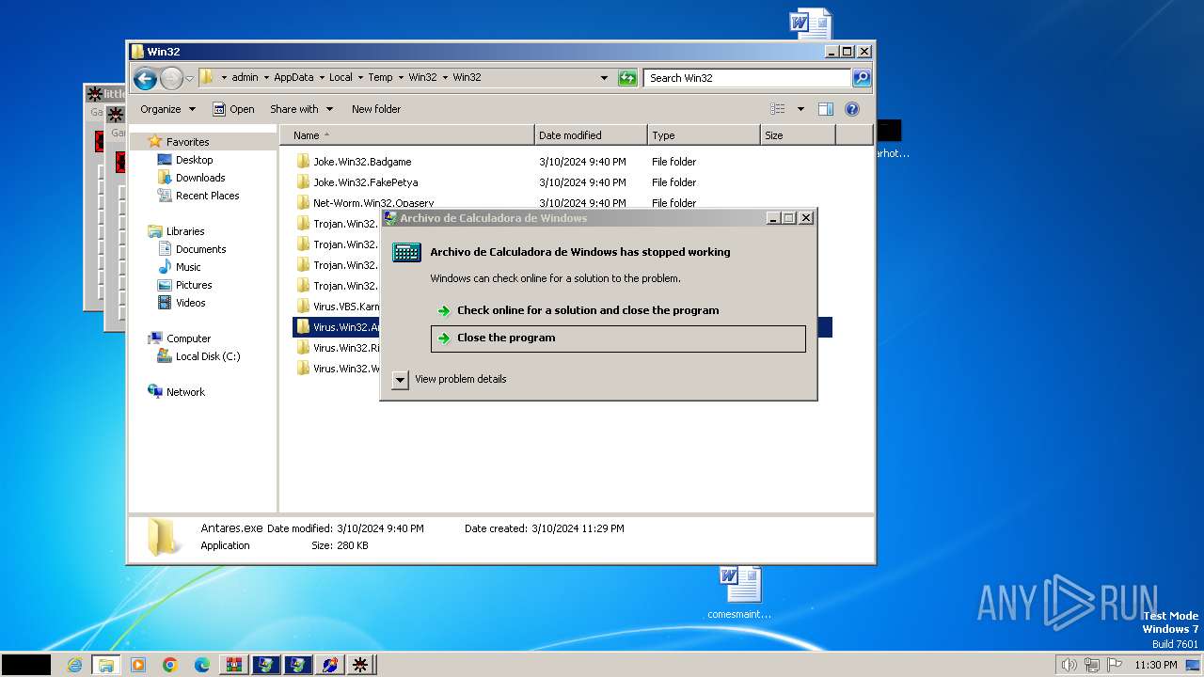This screenshot has height=677, width=1204.
Task: Click the rocket globe taskbar icon
Action: [330, 665]
